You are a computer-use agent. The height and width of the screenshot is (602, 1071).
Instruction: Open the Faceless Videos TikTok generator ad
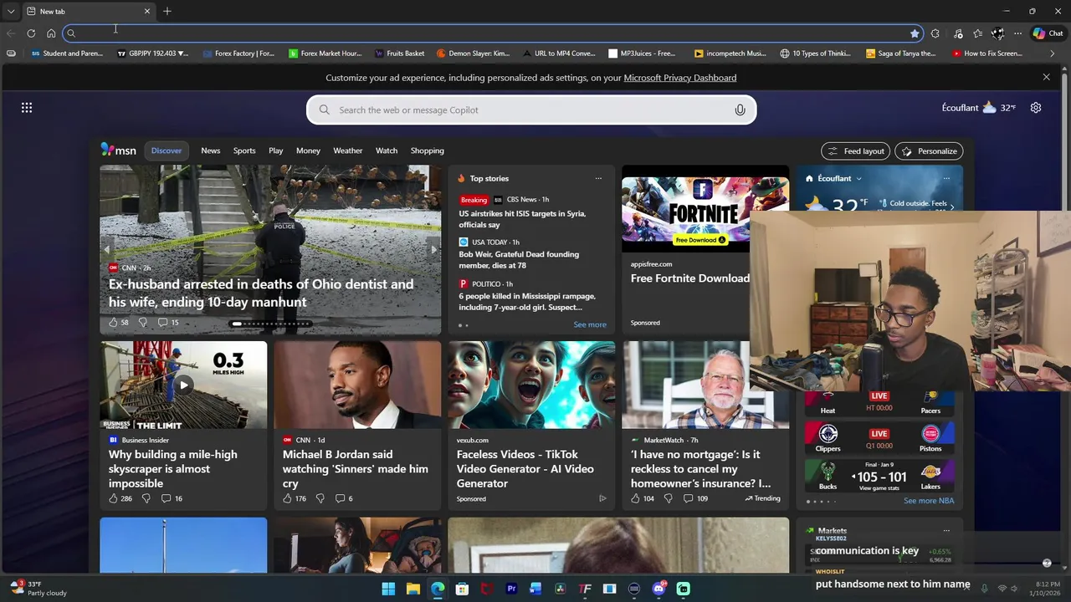[525, 469]
